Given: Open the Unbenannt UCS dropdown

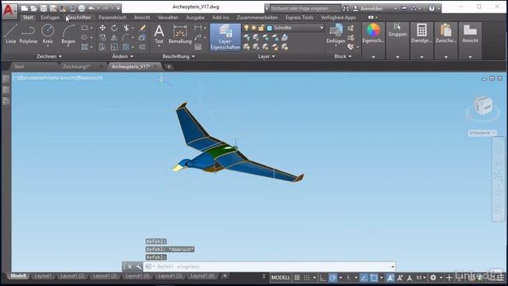Looking at the screenshot, I should [x=482, y=133].
